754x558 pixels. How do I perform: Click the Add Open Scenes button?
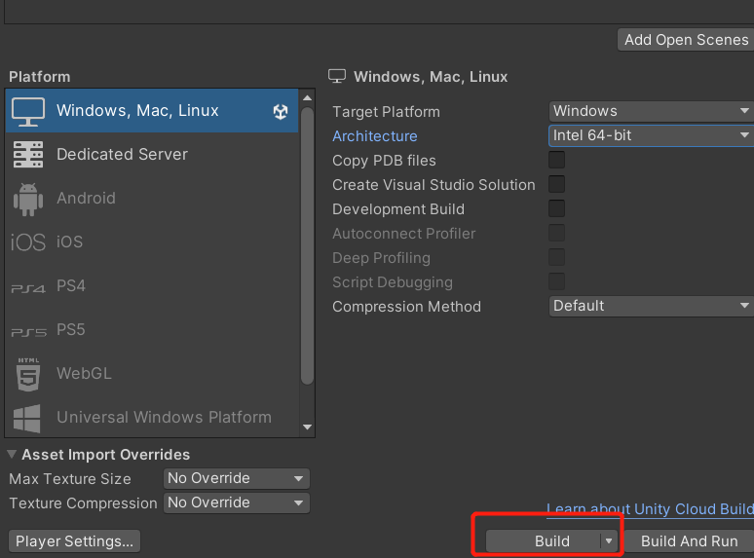click(686, 40)
